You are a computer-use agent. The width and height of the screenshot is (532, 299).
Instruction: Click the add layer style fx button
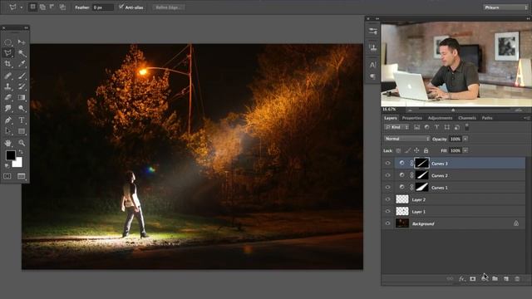[x=461, y=279]
